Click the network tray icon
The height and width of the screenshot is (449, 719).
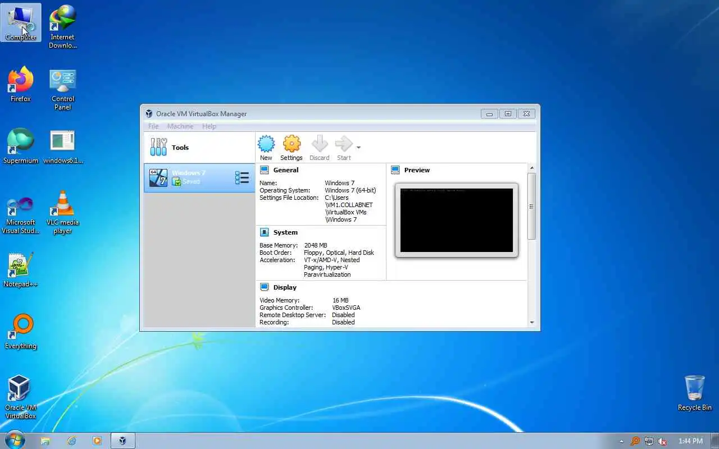[x=649, y=441]
